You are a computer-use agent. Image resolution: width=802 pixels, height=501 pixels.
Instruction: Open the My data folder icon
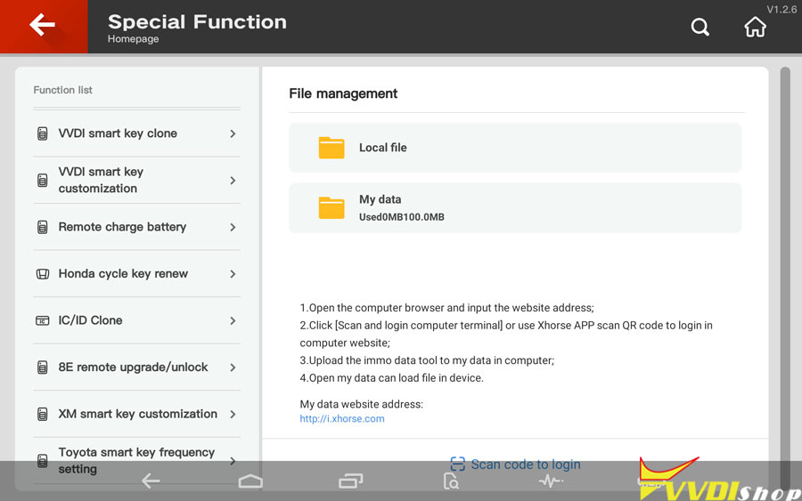[x=331, y=208]
